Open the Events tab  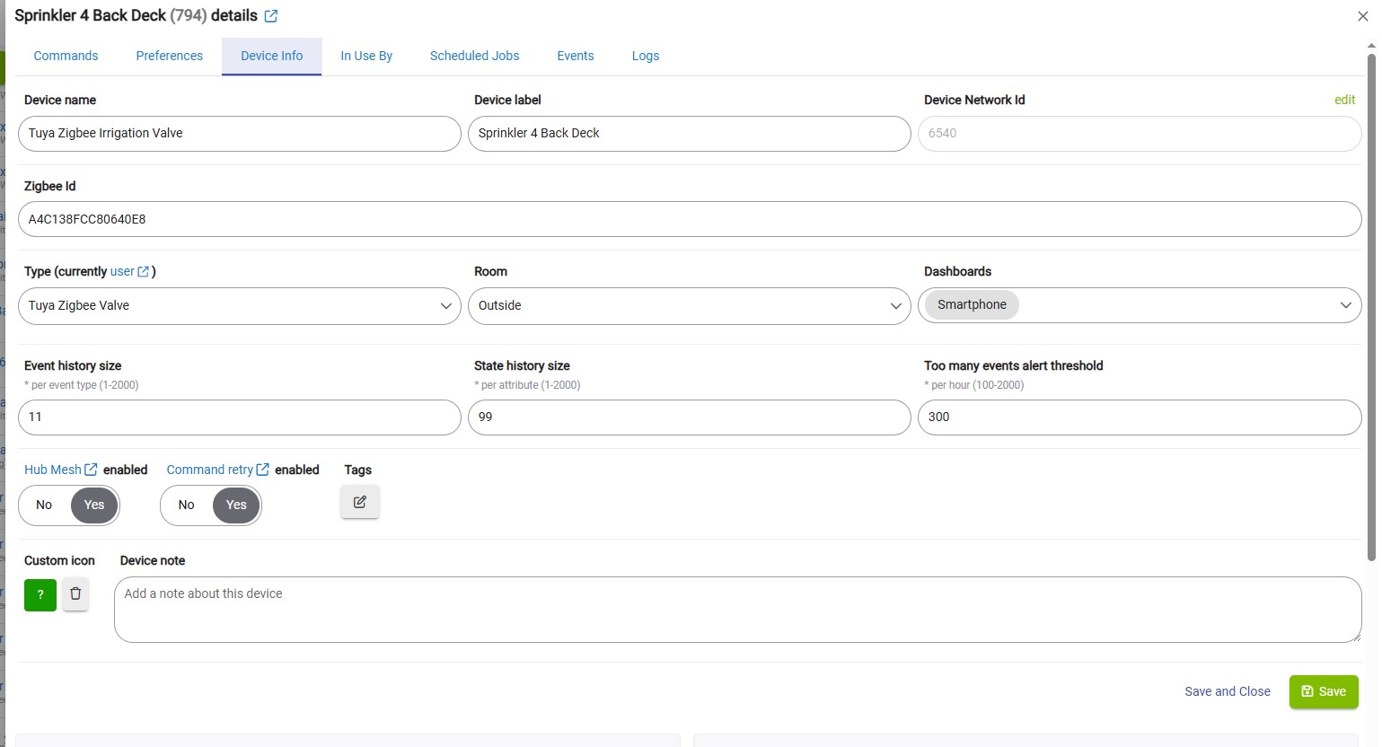coord(576,56)
